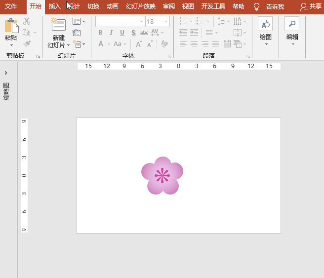Viewport: 324px width, 278px height.
Task: Click the 缩略图 thumbnails pane label
Action: click(x=6, y=91)
